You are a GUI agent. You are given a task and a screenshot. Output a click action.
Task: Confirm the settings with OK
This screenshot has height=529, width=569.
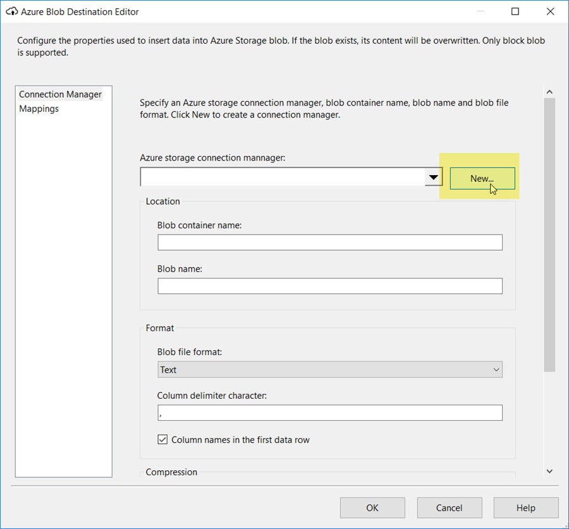pos(372,508)
